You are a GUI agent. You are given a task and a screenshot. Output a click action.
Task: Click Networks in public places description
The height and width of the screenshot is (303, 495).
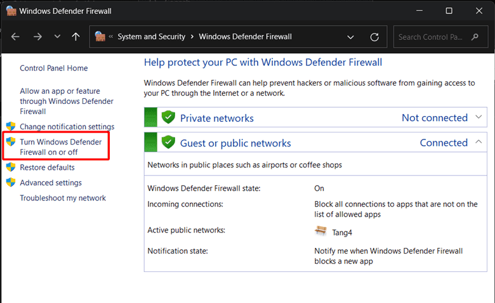pos(245,165)
